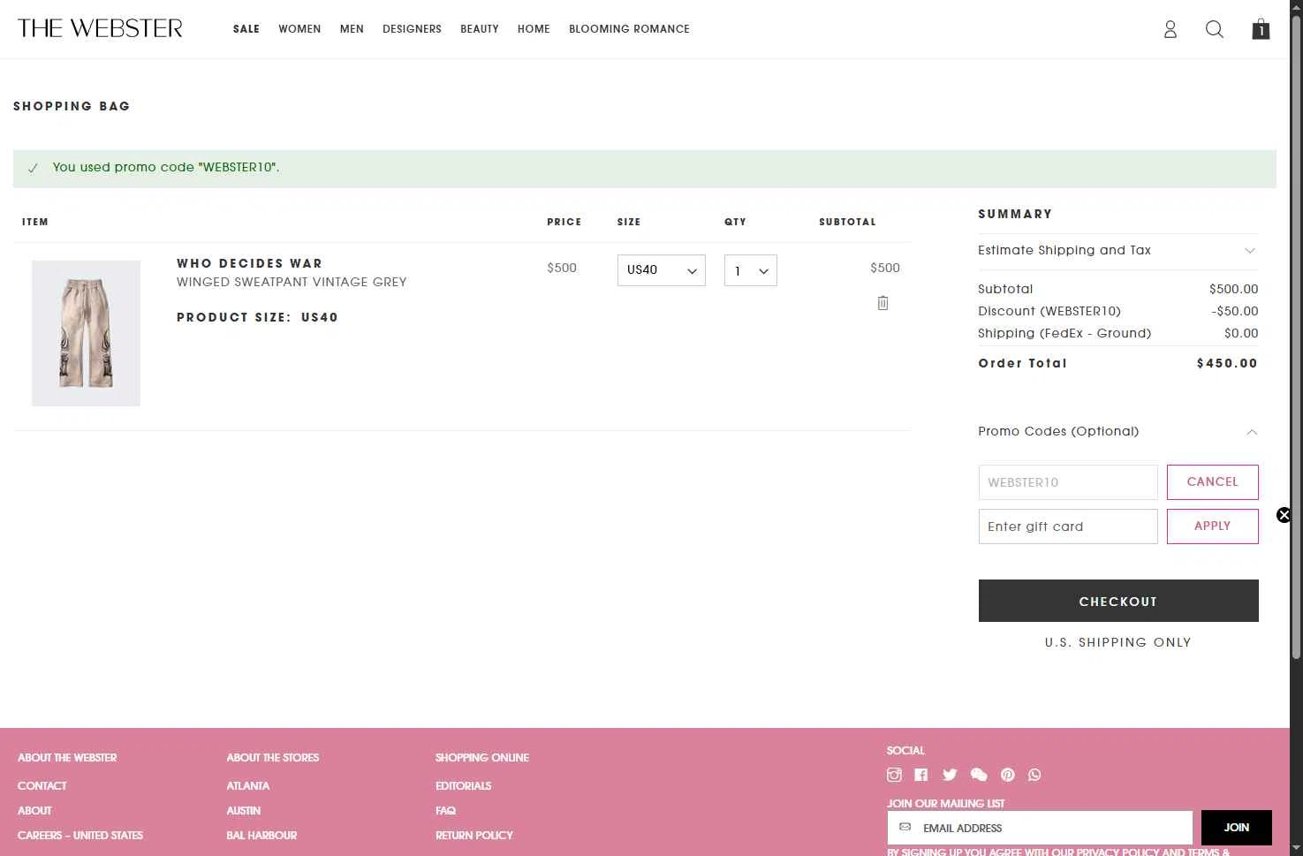Click the PRODUCT SIZE: US40 label
Image resolution: width=1303 pixels, height=856 pixels.
click(257, 317)
